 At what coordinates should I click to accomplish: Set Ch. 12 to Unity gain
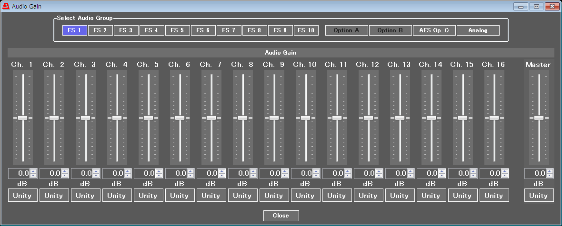pyautogui.click(x=368, y=195)
